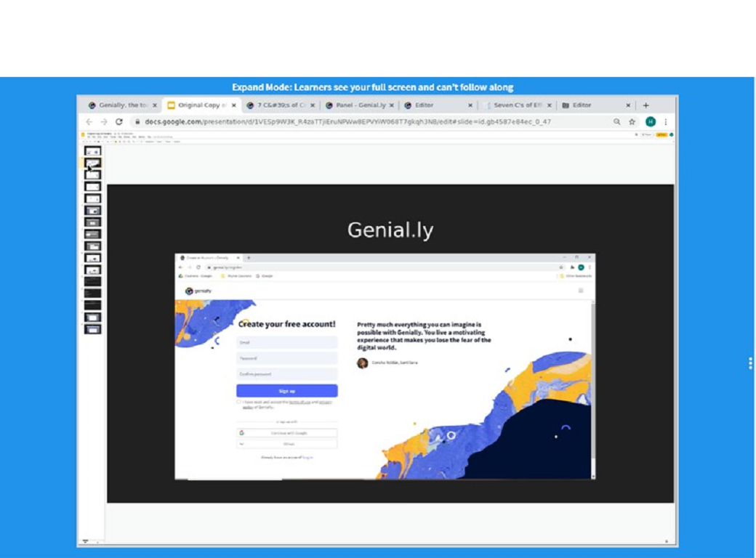The width and height of the screenshot is (756, 558).
Task: Select the fourth slide thumbnail in the filmstrip
Action: point(92,187)
